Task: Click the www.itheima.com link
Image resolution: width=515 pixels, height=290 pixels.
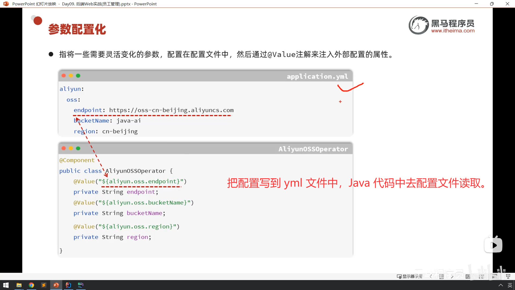Action: [453, 31]
